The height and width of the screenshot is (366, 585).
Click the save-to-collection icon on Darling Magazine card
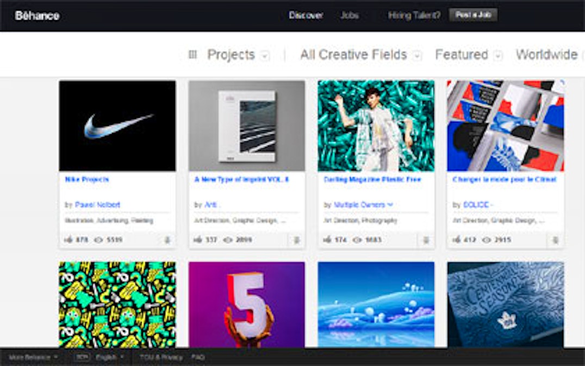pyautogui.click(x=426, y=241)
